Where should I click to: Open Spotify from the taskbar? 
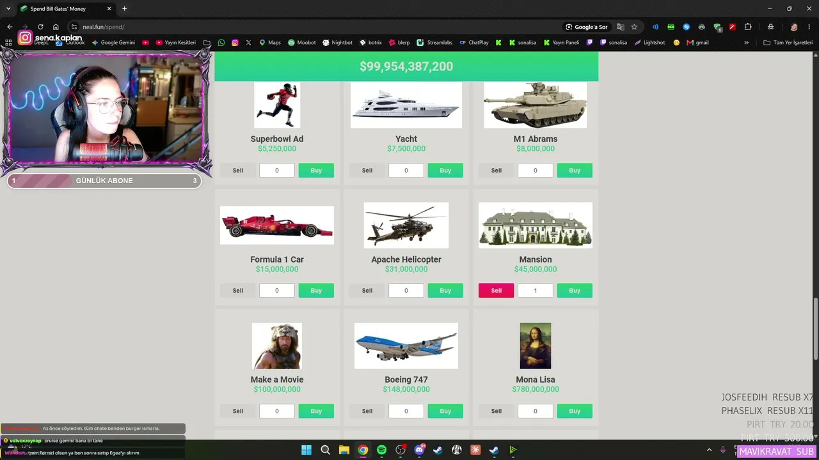pos(382,450)
